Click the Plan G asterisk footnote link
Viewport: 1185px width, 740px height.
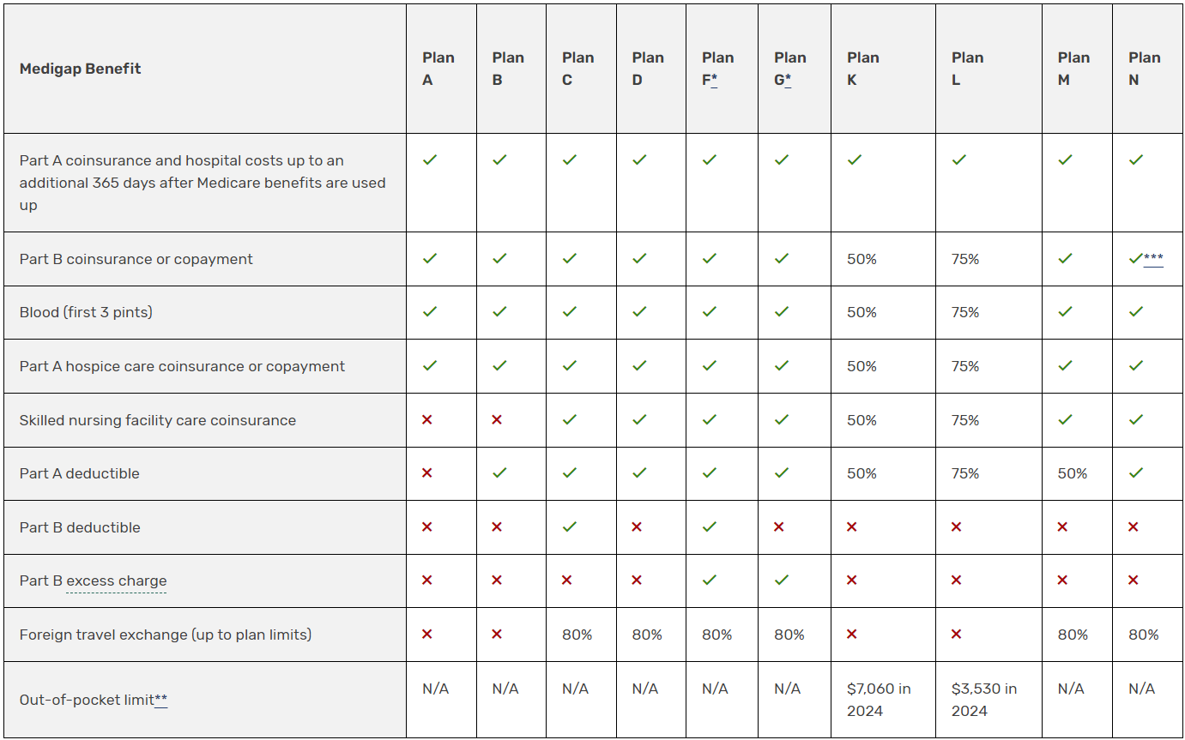(788, 81)
